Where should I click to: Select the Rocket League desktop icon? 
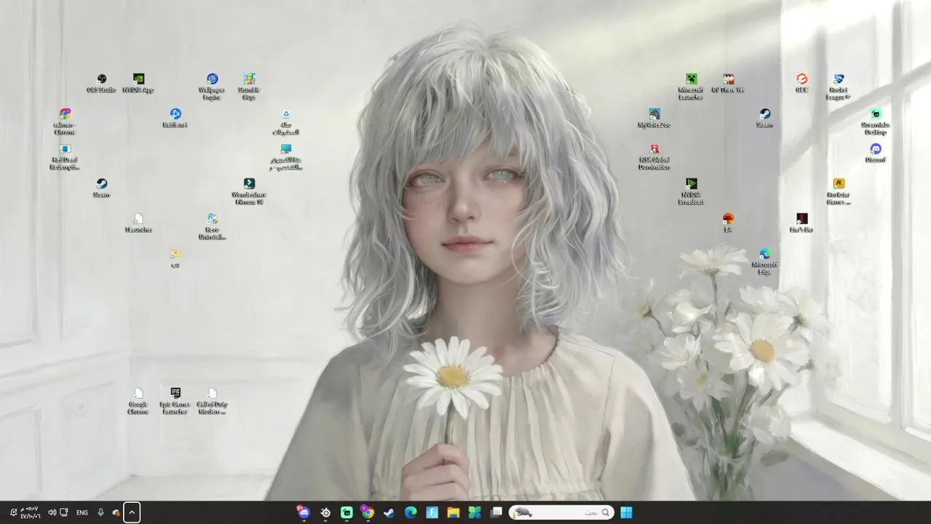pos(839,87)
